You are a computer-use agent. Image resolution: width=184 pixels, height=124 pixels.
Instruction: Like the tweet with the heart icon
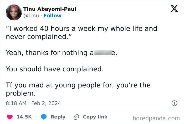(10, 117)
